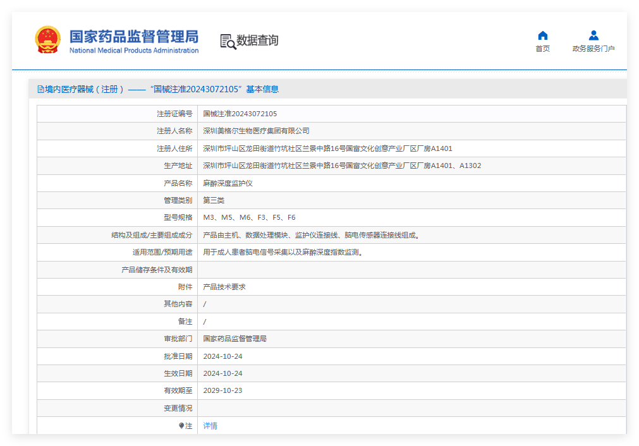Click the 有效期至 label
The width and height of the screenshot is (639, 446).
[178, 390]
